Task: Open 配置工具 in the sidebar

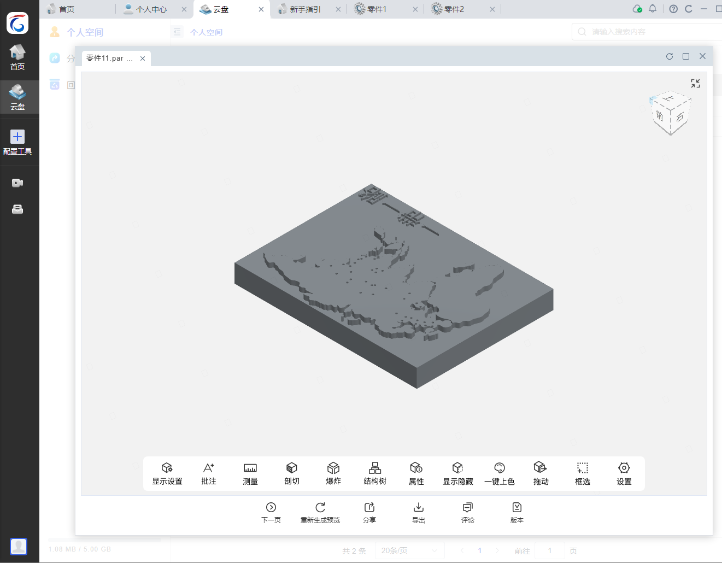Action: [17, 143]
